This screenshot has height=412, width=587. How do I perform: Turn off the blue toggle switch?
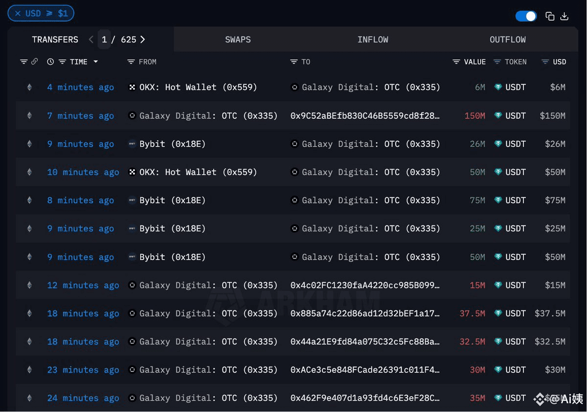tap(526, 16)
